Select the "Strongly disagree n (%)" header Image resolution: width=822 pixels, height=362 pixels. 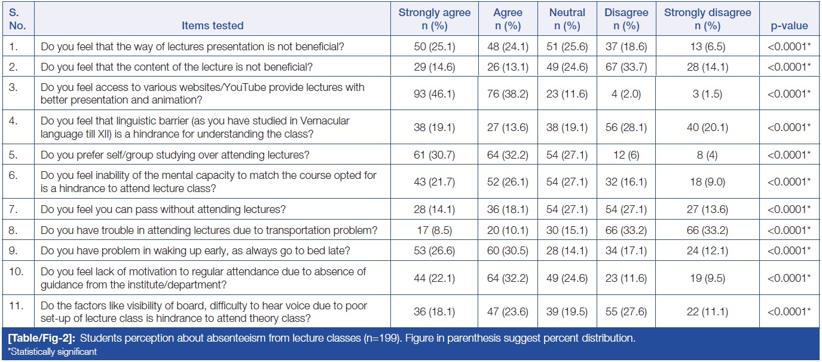[x=707, y=19]
